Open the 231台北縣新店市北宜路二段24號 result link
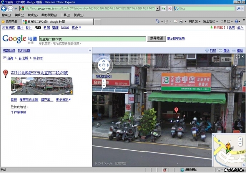This screenshot has height=173, width=246. (x=39, y=73)
